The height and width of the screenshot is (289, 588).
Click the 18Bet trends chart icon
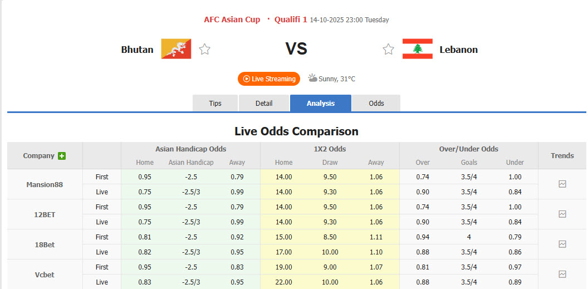(x=562, y=244)
